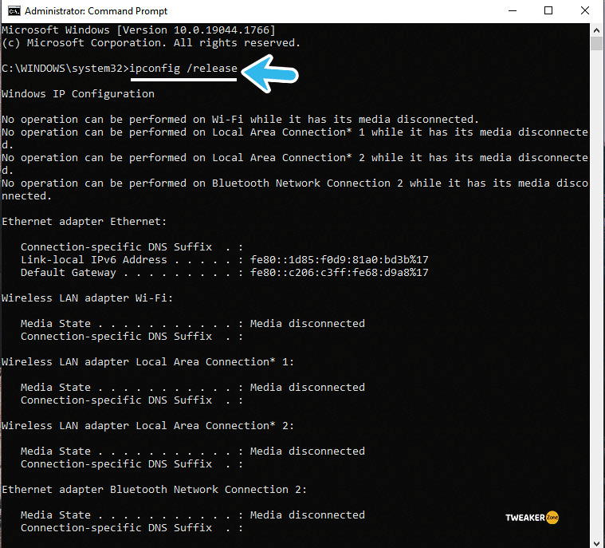
Task: Click the 'ipconfig /release' command text
Action: pos(183,69)
